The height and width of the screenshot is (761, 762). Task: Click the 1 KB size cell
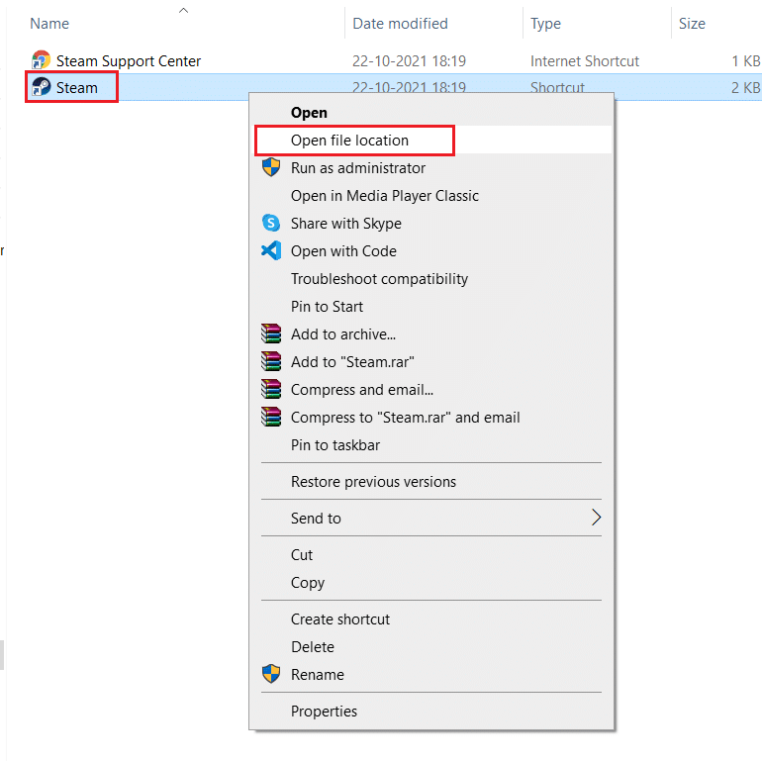[x=745, y=60]
